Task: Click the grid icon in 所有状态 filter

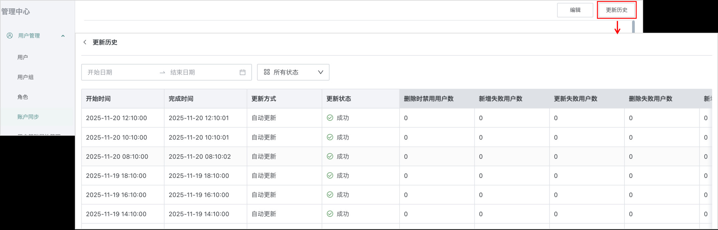Action: [266, 72]
